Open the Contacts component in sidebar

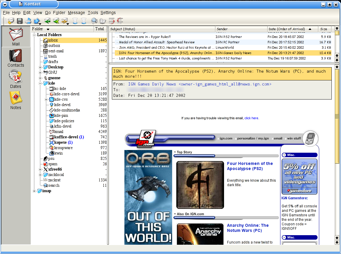[16, 58]
